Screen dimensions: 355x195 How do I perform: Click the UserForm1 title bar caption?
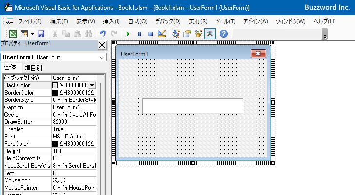135,54
